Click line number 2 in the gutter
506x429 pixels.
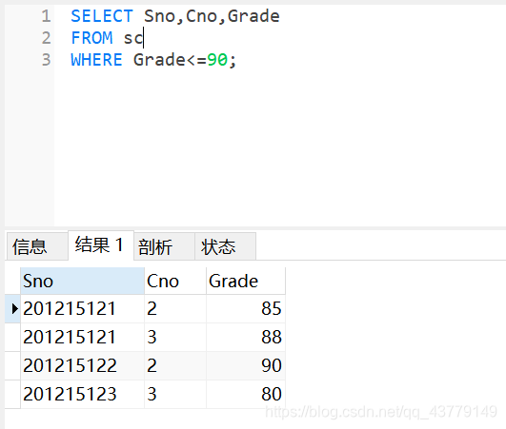click(46, 38)
